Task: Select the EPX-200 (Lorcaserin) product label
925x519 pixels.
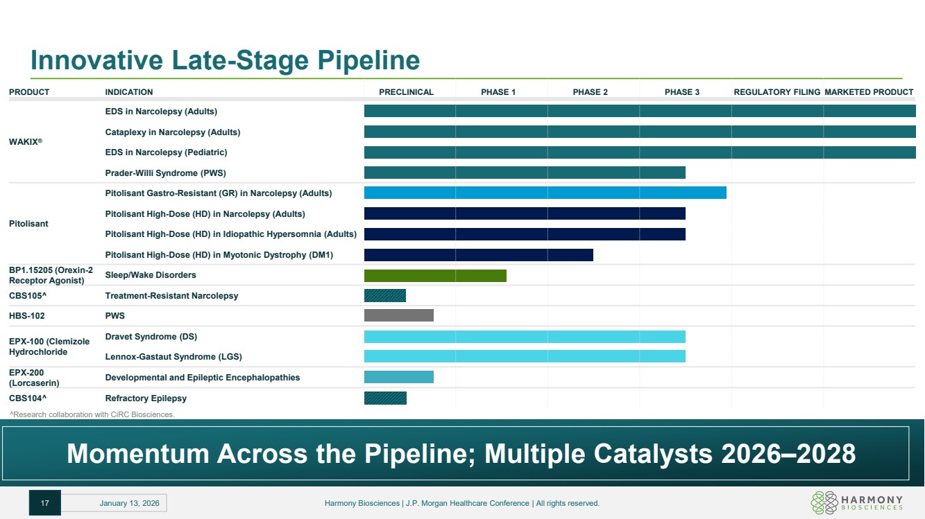Action: (x=34, y=378)
